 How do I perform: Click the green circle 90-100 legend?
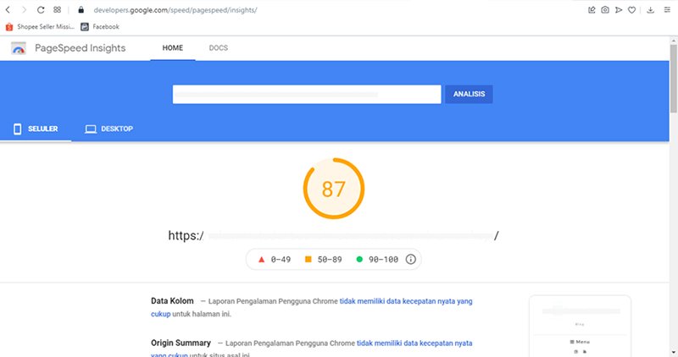coord(376,260)
